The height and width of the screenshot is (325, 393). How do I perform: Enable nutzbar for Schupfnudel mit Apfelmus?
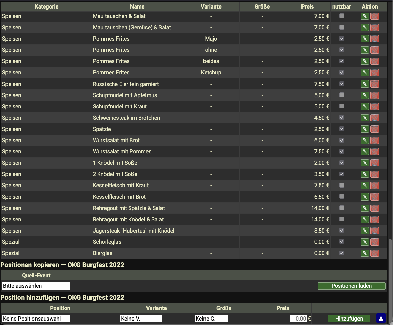point(342,95)
